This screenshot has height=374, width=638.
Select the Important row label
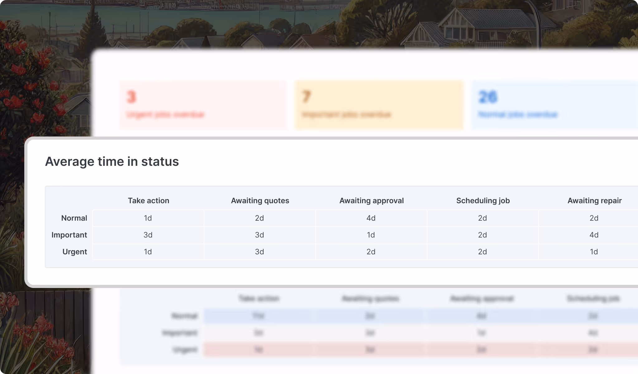69,235
